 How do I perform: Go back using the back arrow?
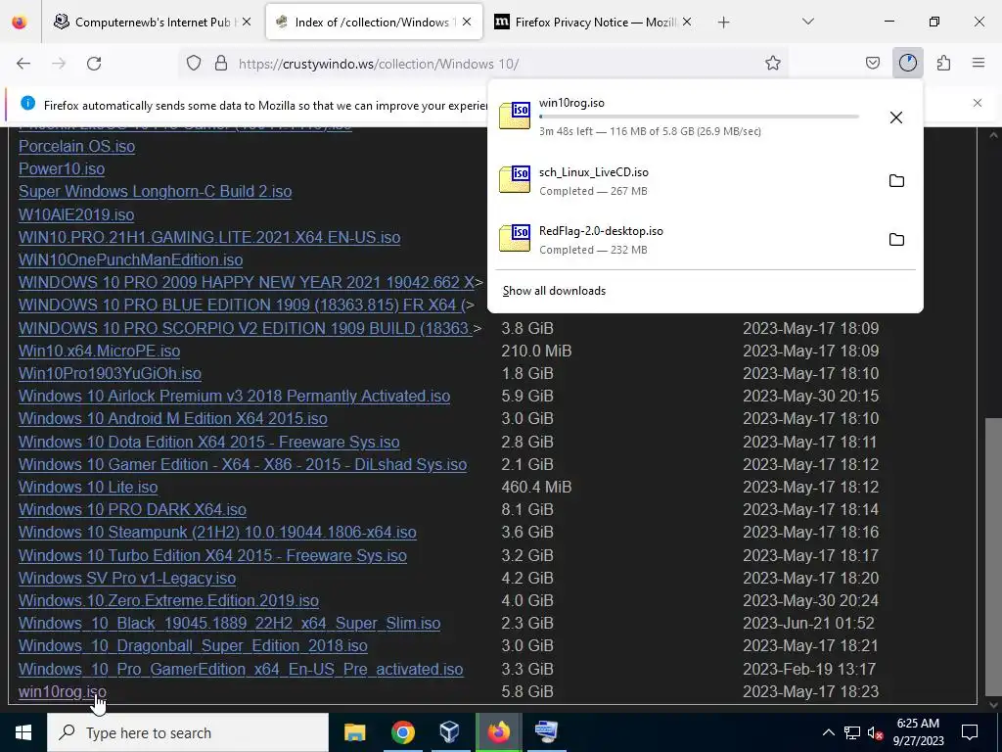point(23,64)
